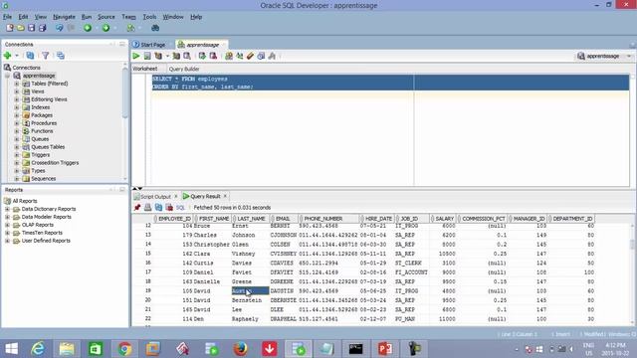Click the binoculars icon in main toolbar
This screenshot has width=637, height=358.
click(155, 28)
